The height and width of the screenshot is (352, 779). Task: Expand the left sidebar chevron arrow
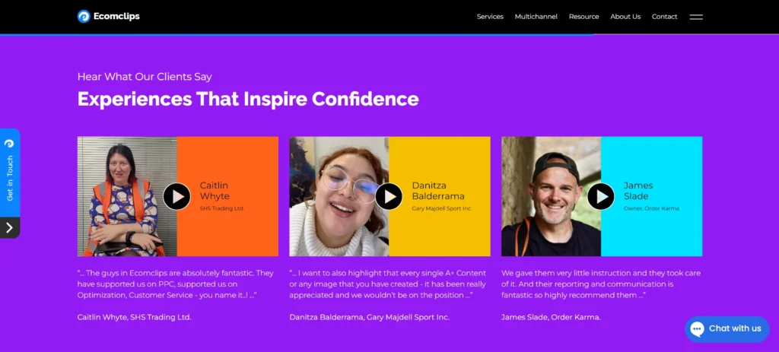tap(9, 227)
